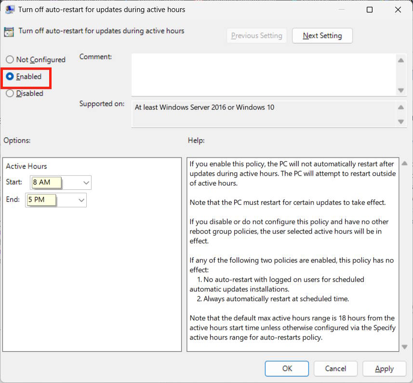
Task: Cancel the policy changes
Action: tap(335, 369)
